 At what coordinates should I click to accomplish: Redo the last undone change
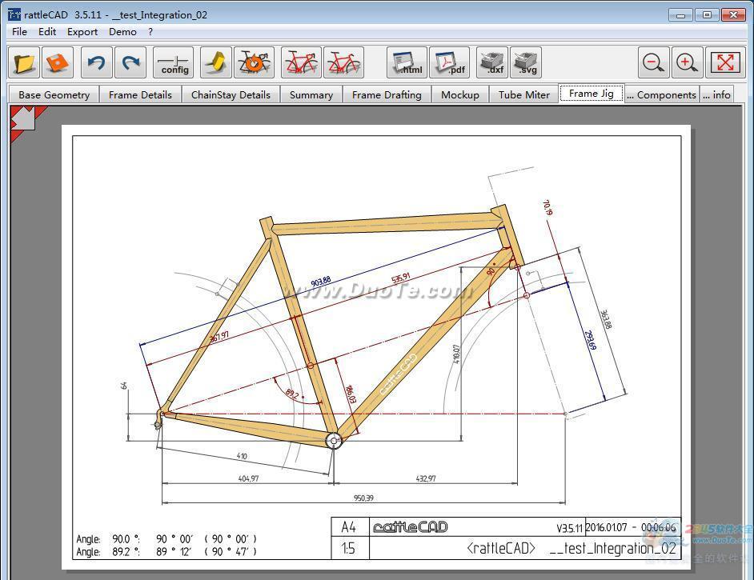(x=130, y=62)
